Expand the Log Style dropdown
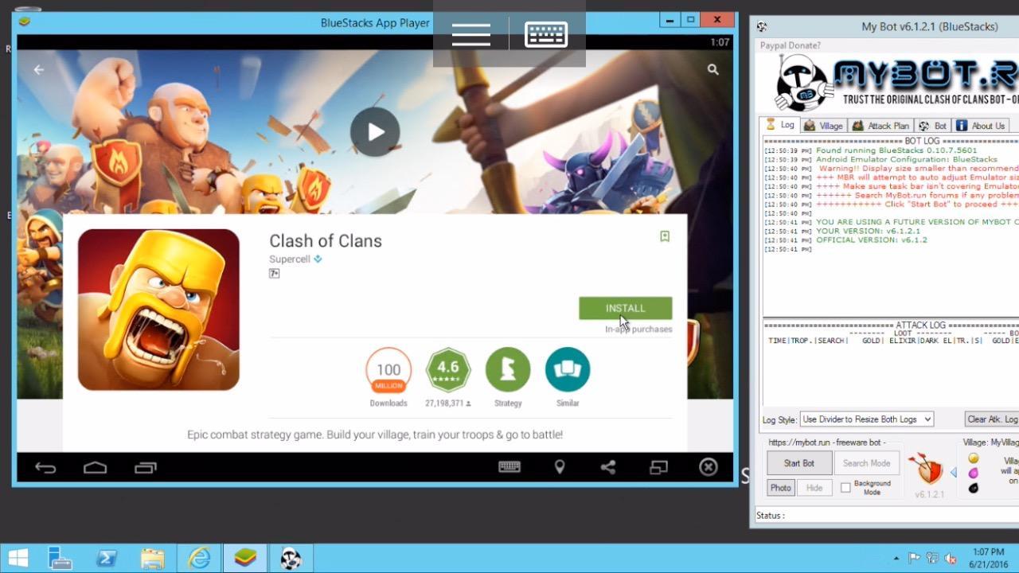Image resolution: width=1019 pixels, height=573 pixels. [x=866, y=419]
